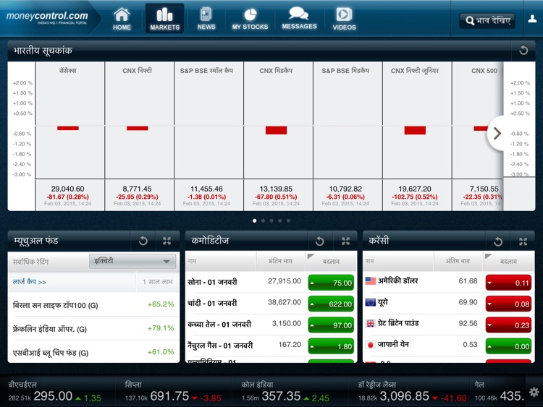543x407 pixels.
Task: Open फ्रेंकलिन इंडिया ऑपर. (G) fund
Action: pyautogui.click(x=93, y=328)
